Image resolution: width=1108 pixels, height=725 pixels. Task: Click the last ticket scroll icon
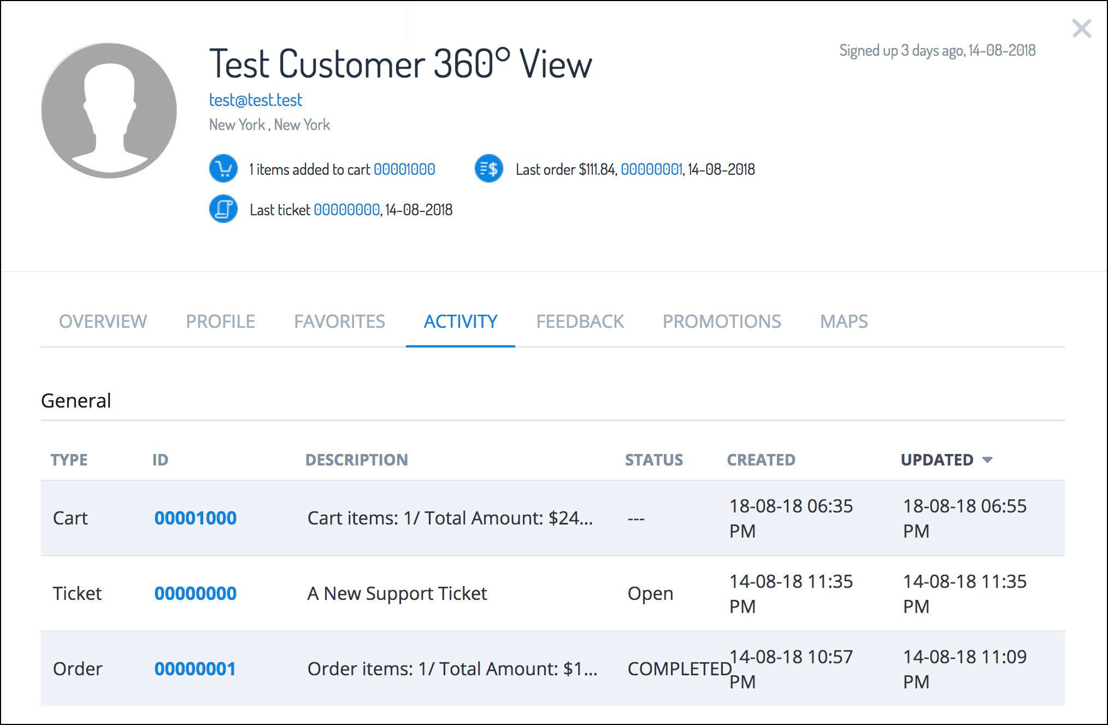(x=223, y=209)
